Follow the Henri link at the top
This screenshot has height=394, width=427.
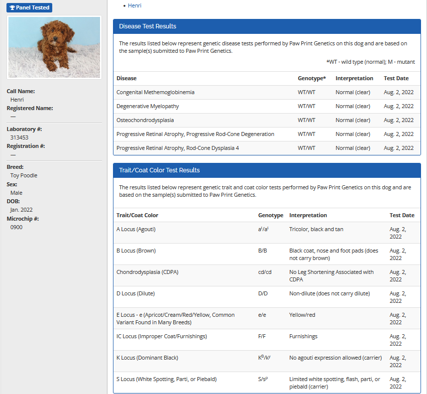tap(134, 5)
